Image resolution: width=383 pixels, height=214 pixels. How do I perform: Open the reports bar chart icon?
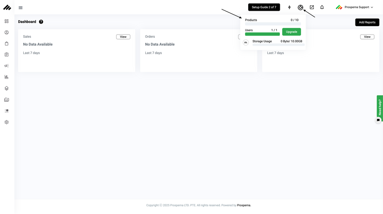pyautogui.click(x=7, y=77)
